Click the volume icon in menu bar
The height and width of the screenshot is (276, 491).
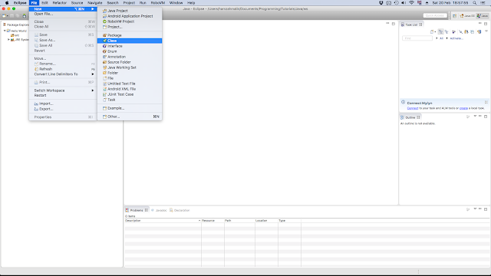pyautogui.click(x=404, y=3)
